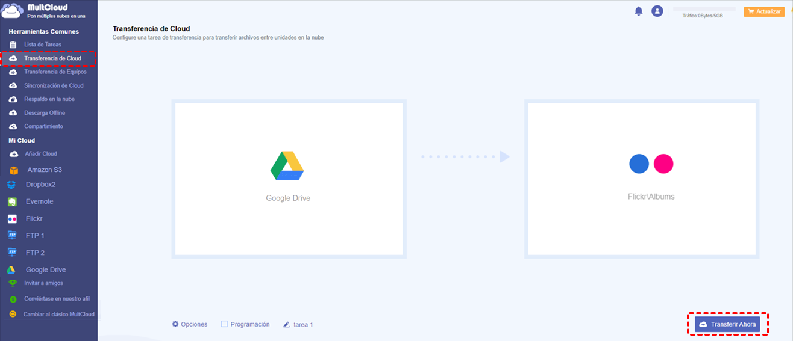Click the Sincronización de Cloud icon

[13, 85]
